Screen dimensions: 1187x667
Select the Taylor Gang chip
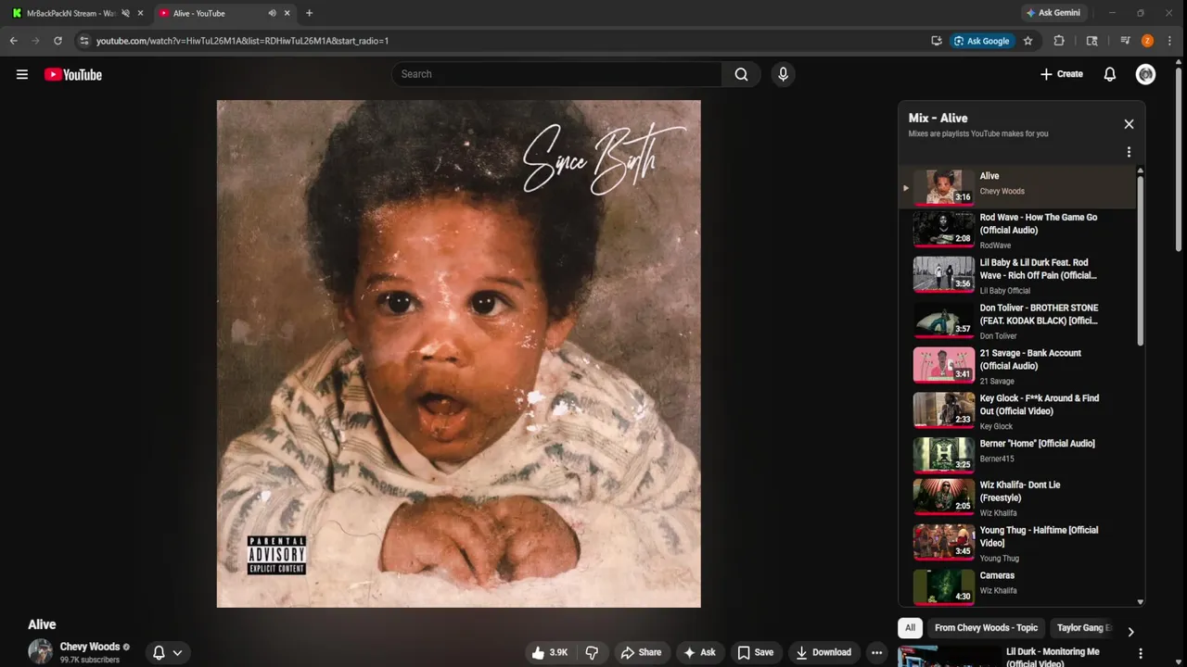(1083, 628)
